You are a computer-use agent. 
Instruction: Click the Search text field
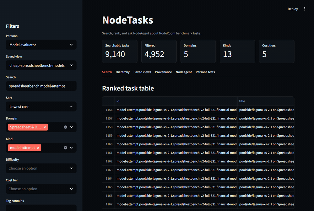pyautogui.click(x=41, y=86)
